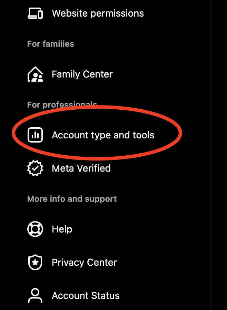Viewport: 227px width, 310px height.
Task: Open the Help text link
Action: tap(62, 229)
